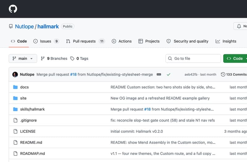This screenshot has height=162, width=247.
Task: Switch to the Pull requests tab
Action: coord(86,41)
